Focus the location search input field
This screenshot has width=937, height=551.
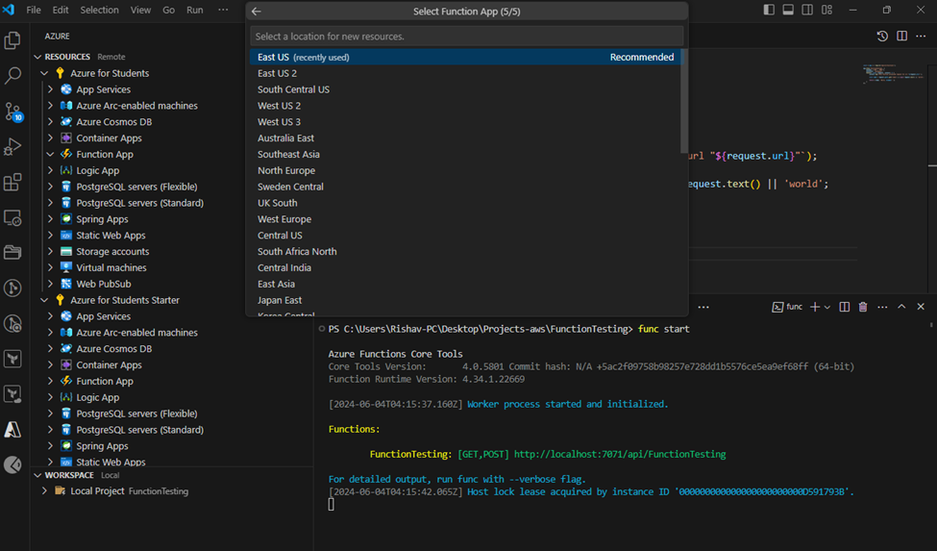click(467, 37)
